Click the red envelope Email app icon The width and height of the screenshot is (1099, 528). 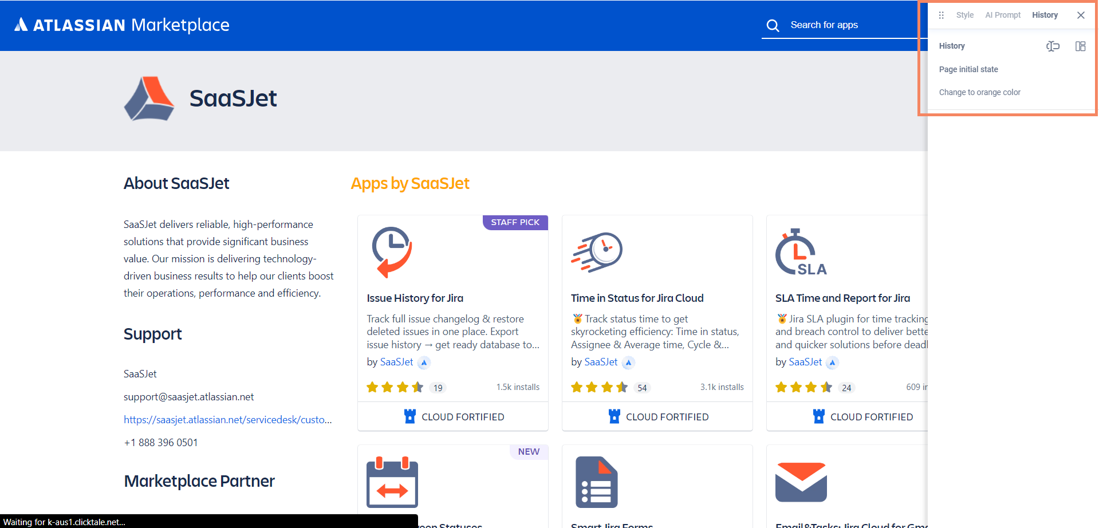pos(801,482)
